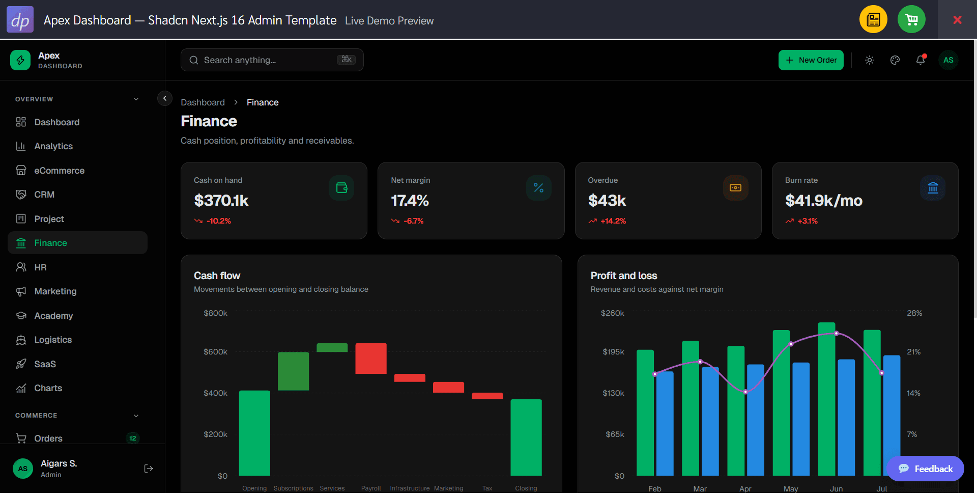Screen dimensions: 977x494
Task: Click the Cash on hand wallet icon
Action: (x=341, y=188)
